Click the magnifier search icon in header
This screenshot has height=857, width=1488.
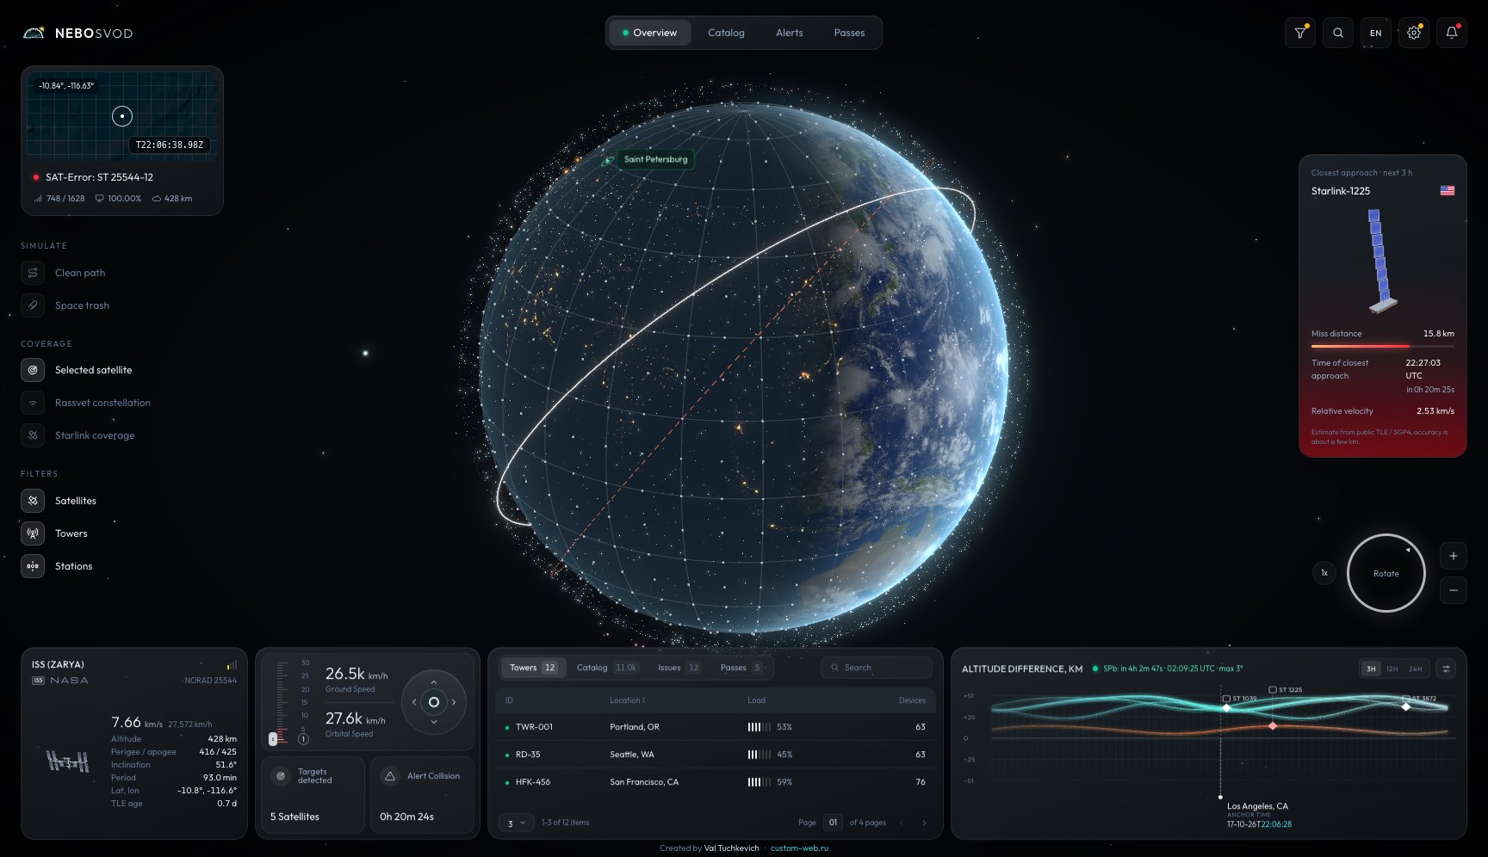coord(1337,33)
